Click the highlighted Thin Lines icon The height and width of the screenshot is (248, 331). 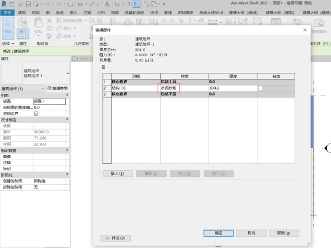tap(137, 4)
